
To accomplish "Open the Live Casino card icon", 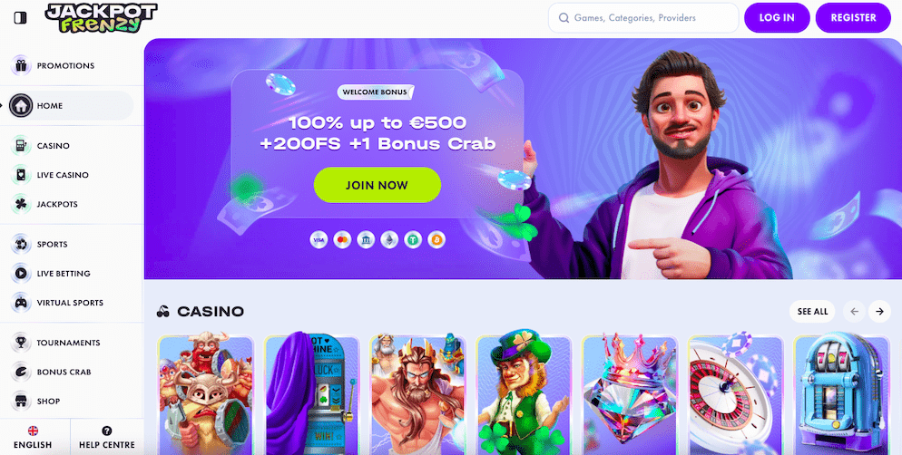I will 21,175.
